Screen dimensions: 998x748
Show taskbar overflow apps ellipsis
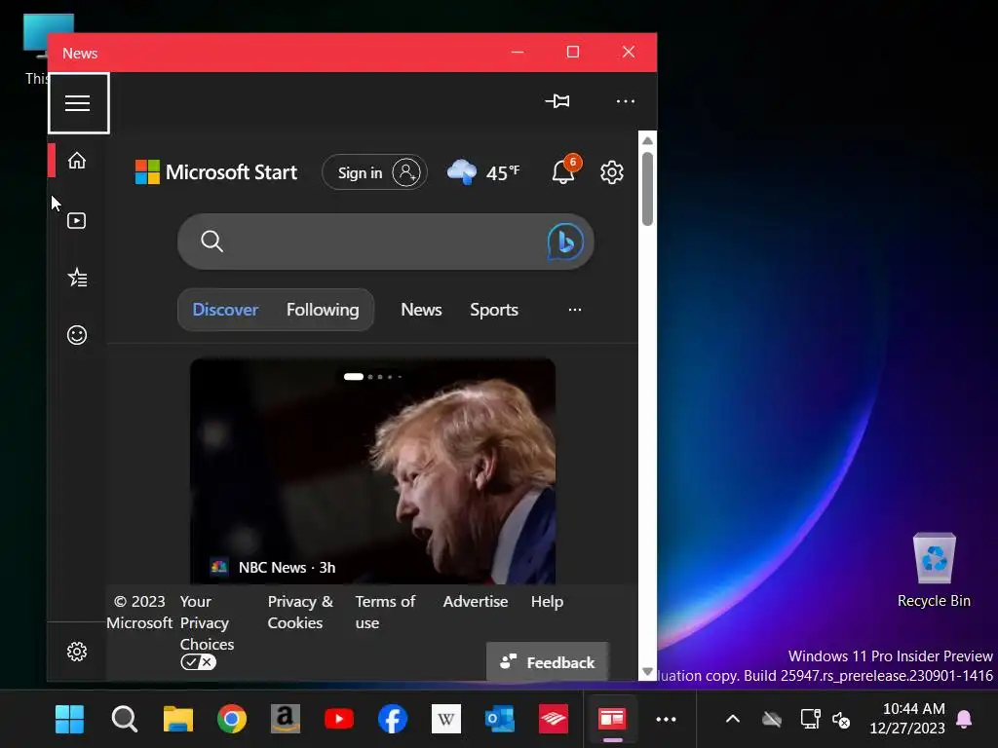click(x=666, y=720)
